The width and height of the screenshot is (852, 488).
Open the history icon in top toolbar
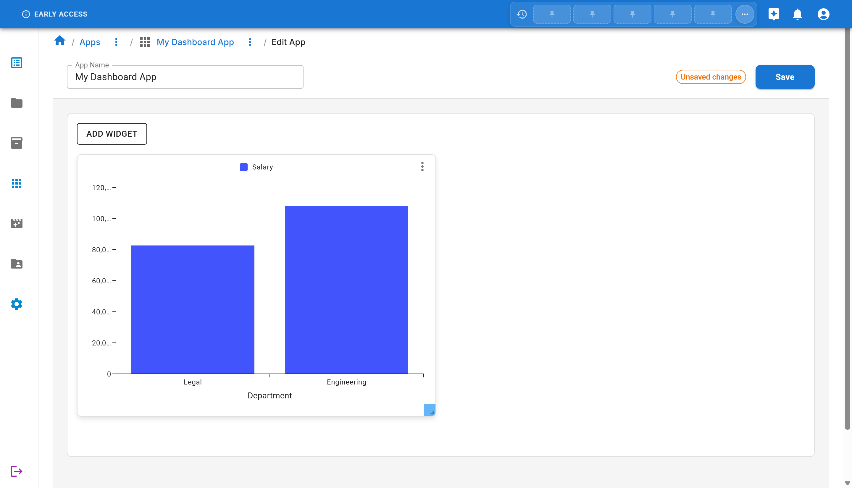pos(522,14)
